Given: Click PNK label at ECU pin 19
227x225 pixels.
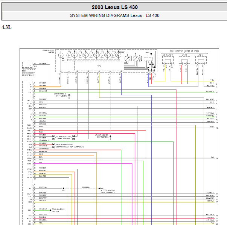Looking at the screenshot, I should pyautogui.click(x=41, y=132).
